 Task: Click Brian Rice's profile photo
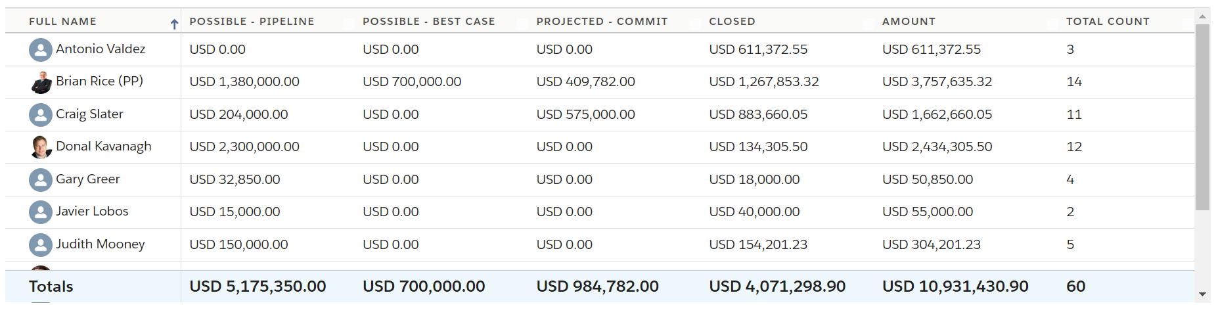click(41, 82)
